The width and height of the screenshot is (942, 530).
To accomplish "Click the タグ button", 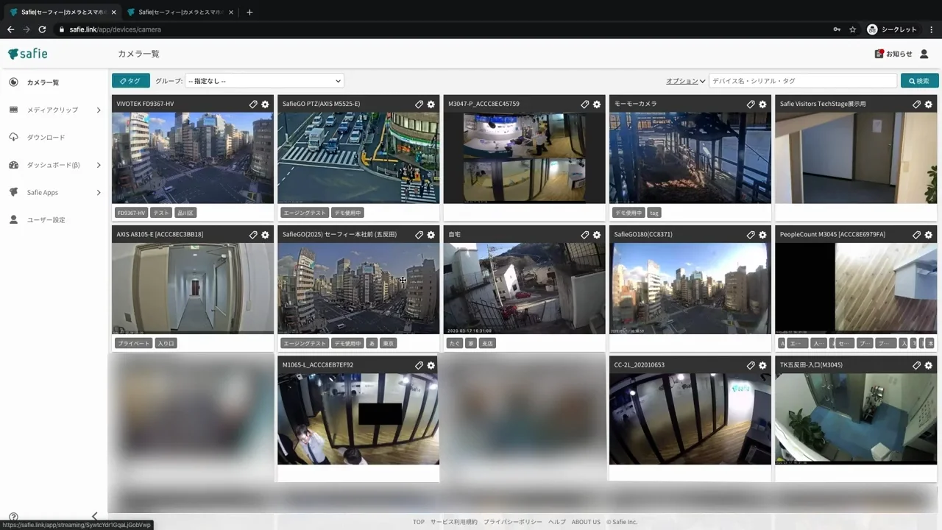I will [x=131, y=81].
